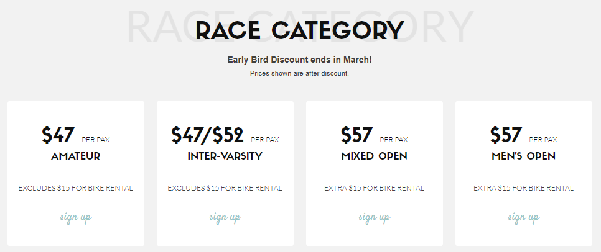Viewport: 601px width, 252px height.
Task: Click sign up under Mixed Open category
Action: 375,218
